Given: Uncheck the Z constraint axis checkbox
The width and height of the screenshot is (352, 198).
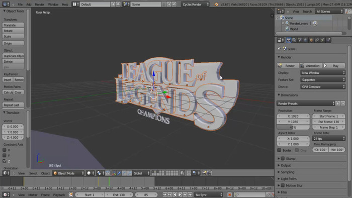Looking at the screenshot, I should click(5, 161).
